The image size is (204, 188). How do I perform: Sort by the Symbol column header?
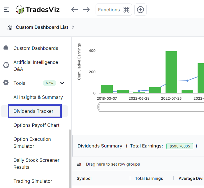tap(84, 178)
